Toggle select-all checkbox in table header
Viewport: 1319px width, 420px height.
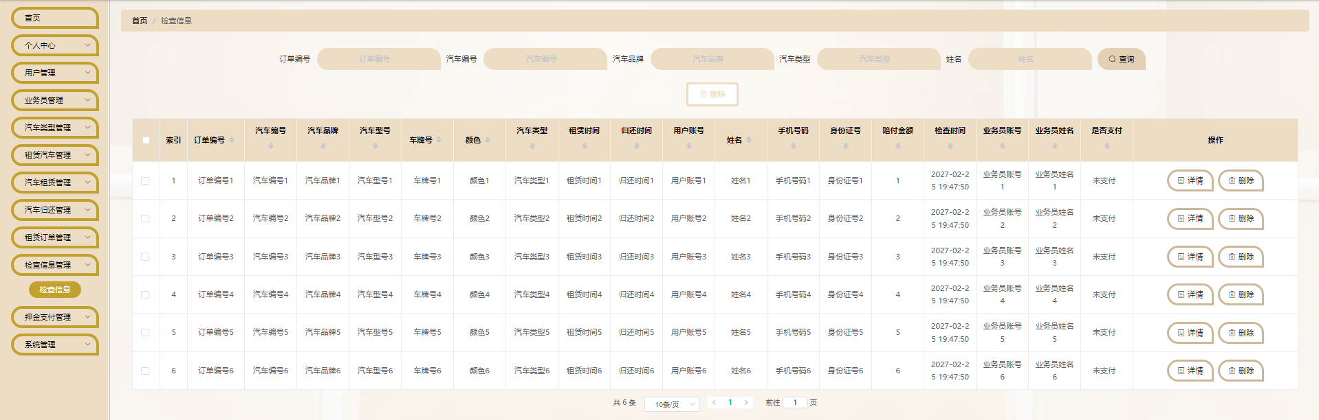[146, 140]
